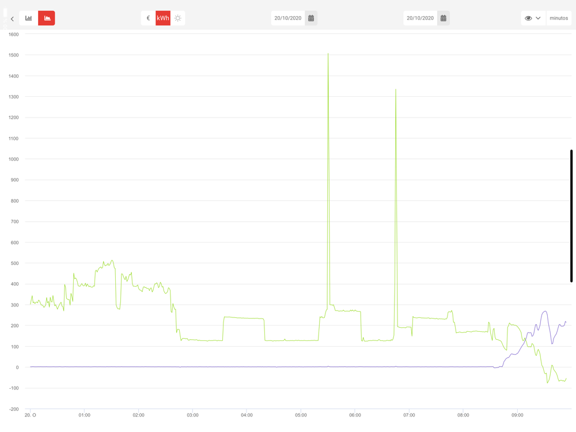Screen dimensions: 576x432
Task: Select the kWh unit button
Action: point(163,18)
